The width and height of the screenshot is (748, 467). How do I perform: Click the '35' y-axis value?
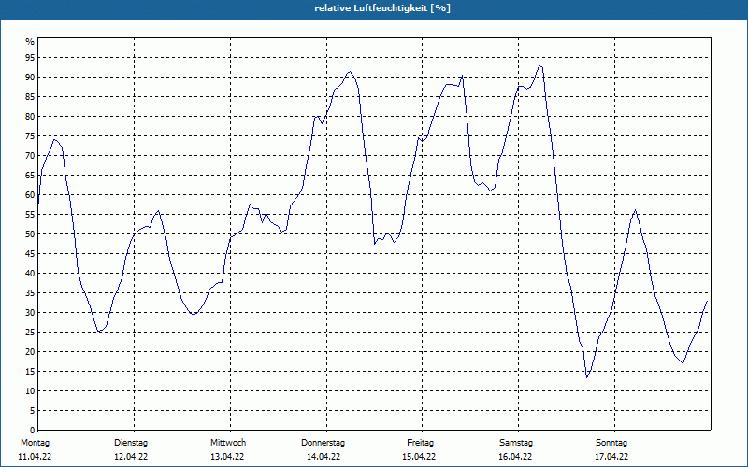30,293
